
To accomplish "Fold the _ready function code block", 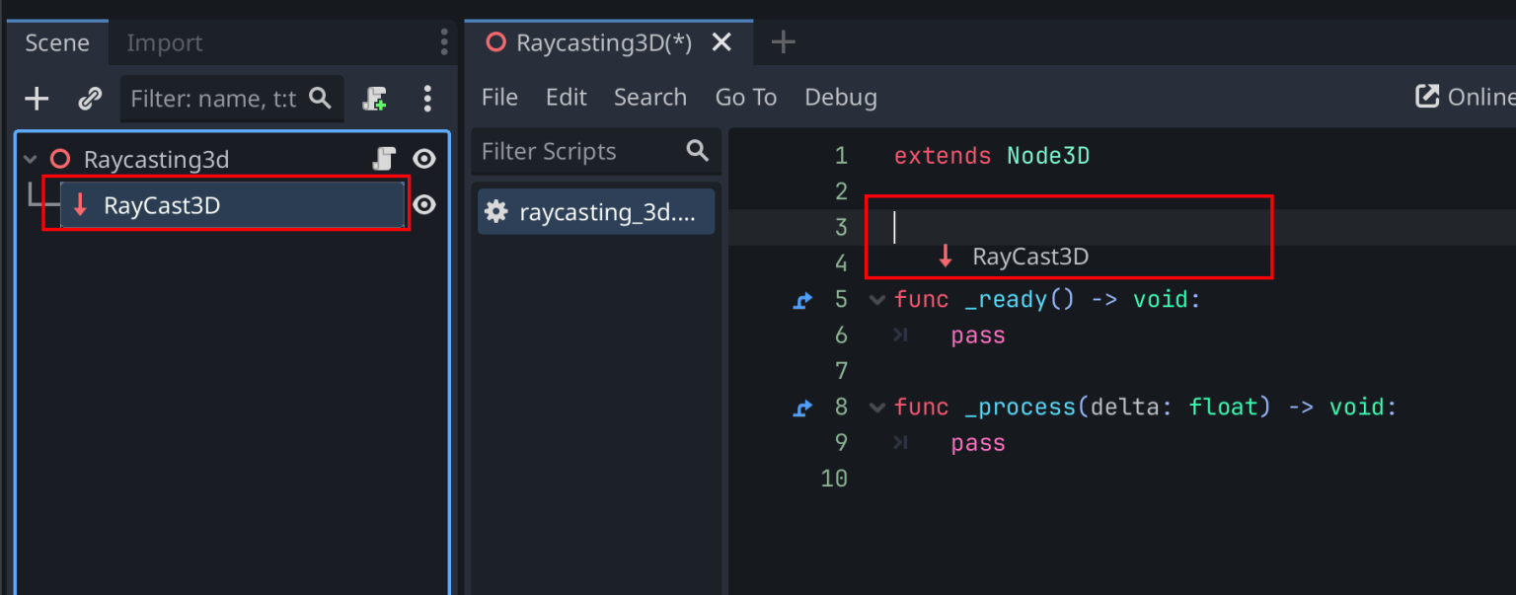I will pyautogui.click(x=876, y=300).
